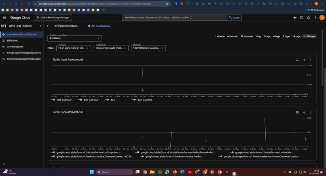Open Firefox from the taskbar
326x176 pixels.
[x=175, y=172]
